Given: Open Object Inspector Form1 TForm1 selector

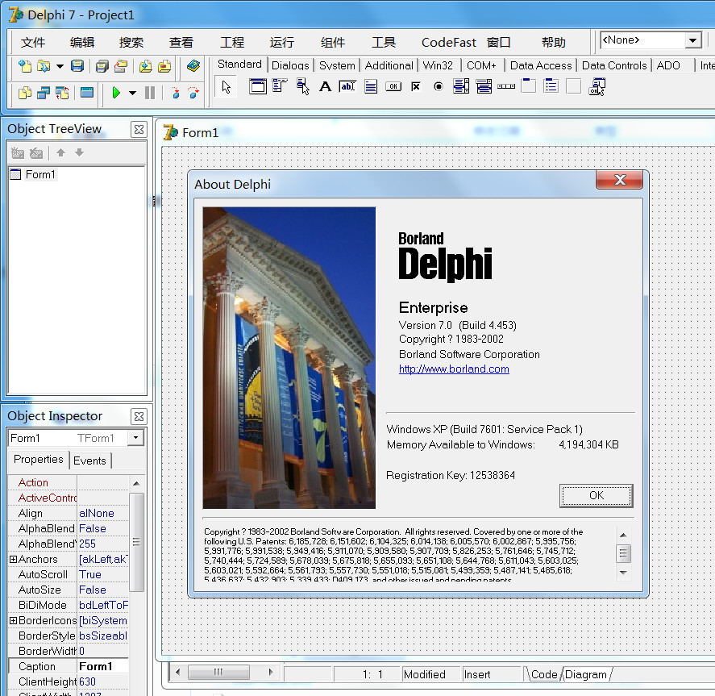Looking at the screenshot, I should 135,438.
